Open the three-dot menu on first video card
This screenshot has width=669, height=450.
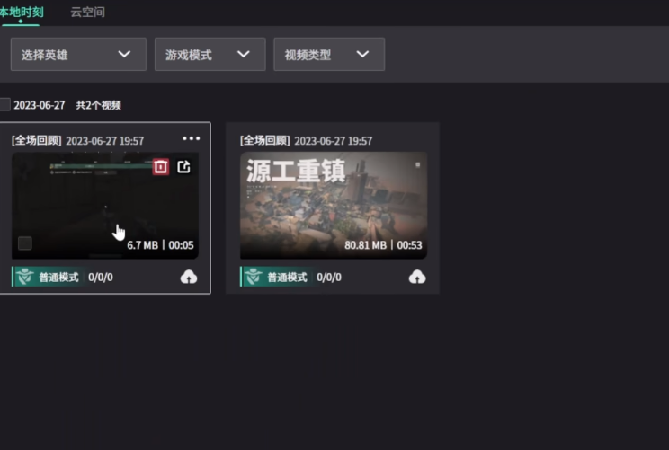191,138
